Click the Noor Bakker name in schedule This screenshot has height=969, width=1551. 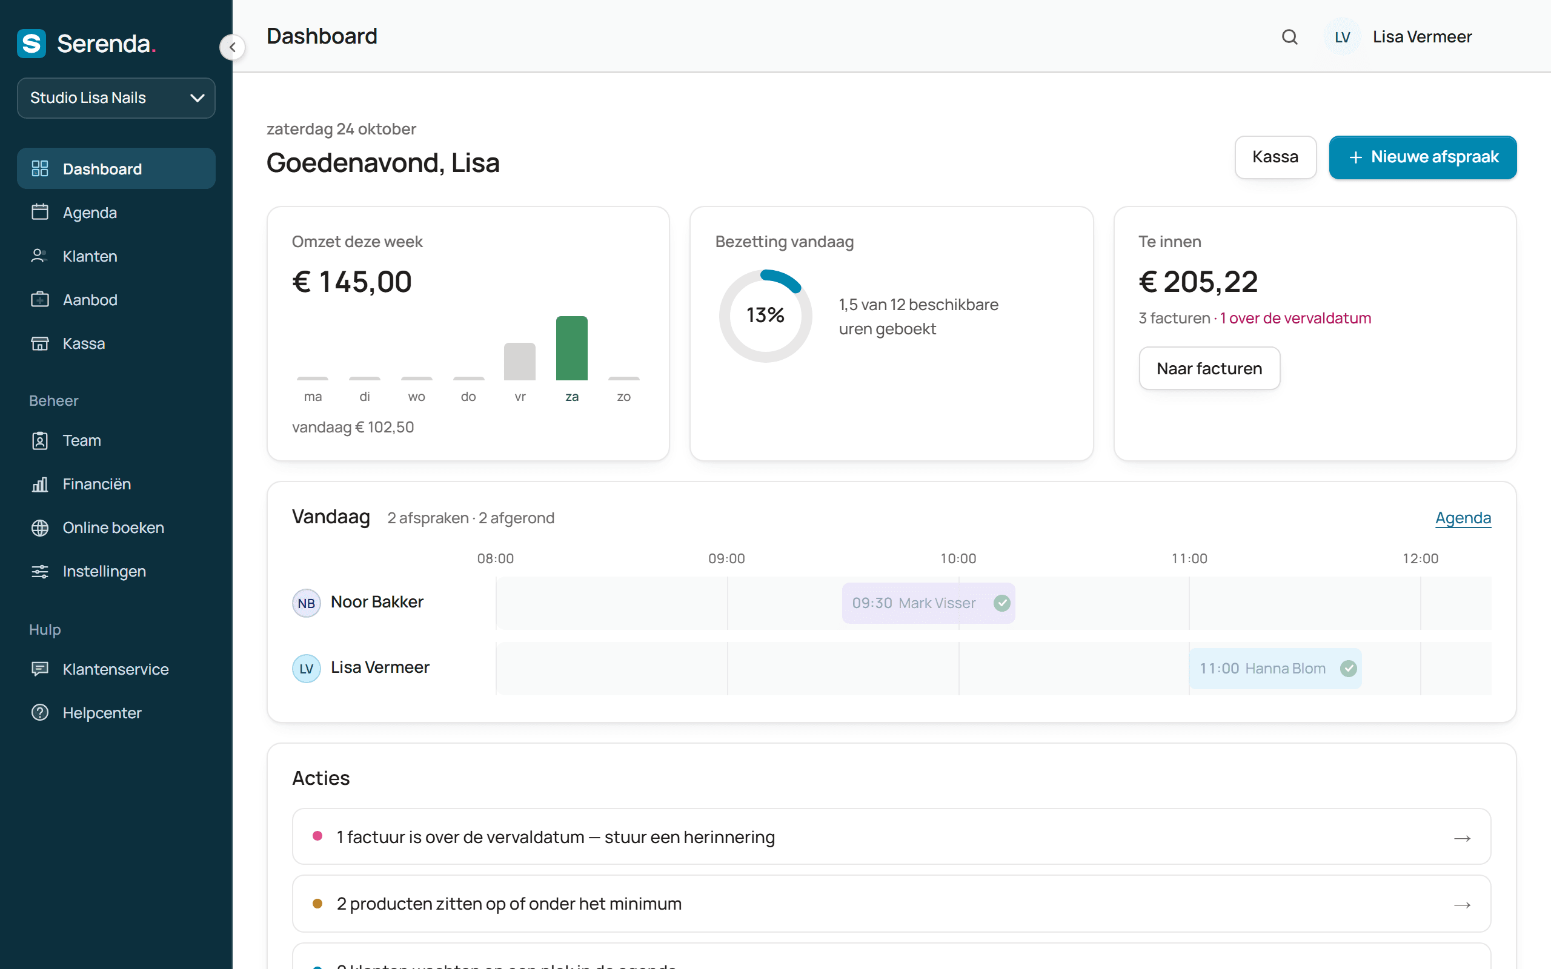click(x=377, y=602)
